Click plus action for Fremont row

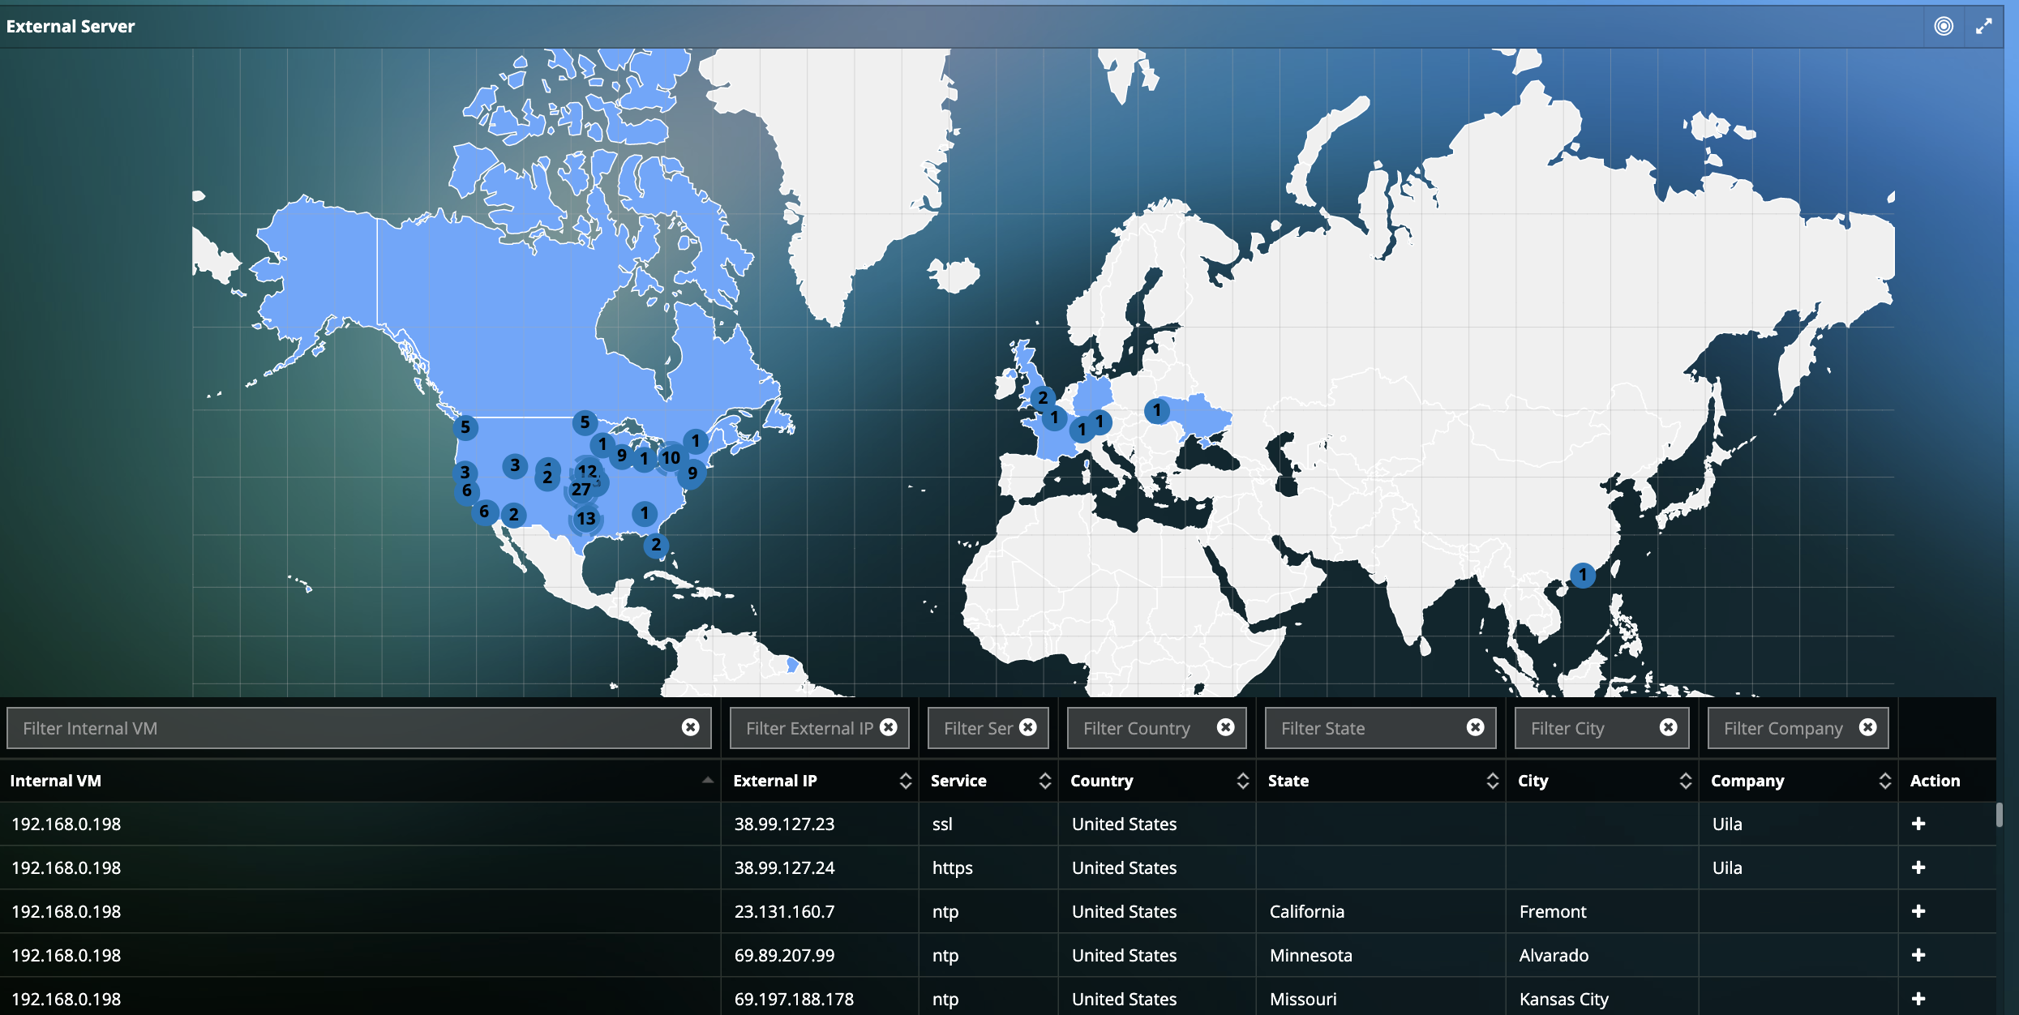[1918, 911]
